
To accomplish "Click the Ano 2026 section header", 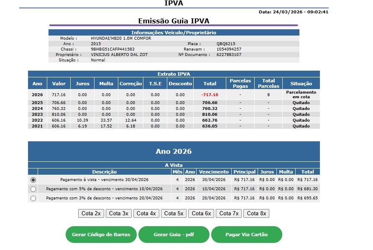I will coord(174,151).
